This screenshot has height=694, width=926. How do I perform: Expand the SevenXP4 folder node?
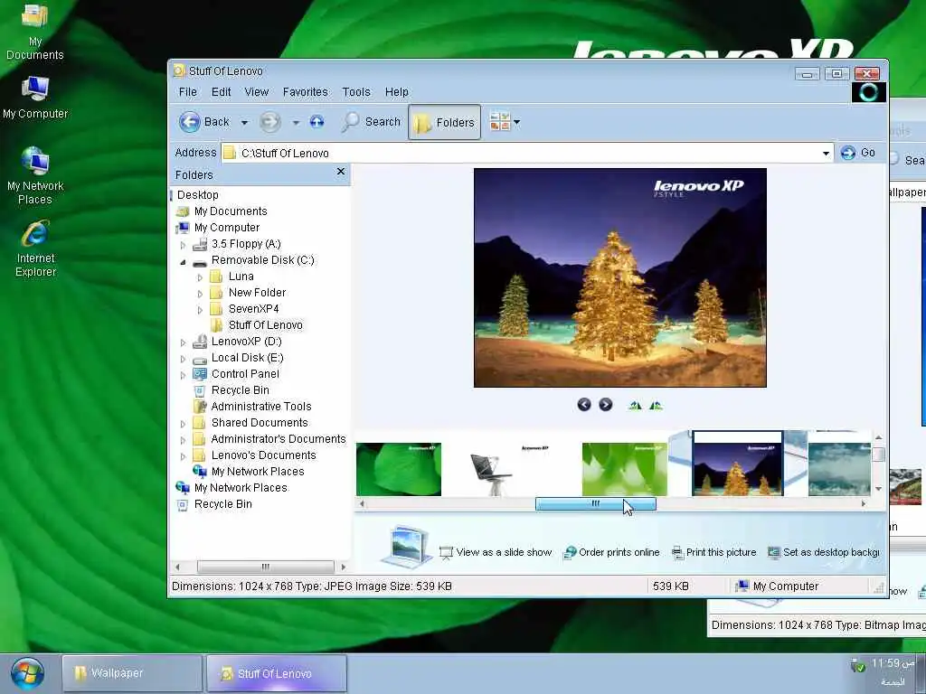point(200,310)
